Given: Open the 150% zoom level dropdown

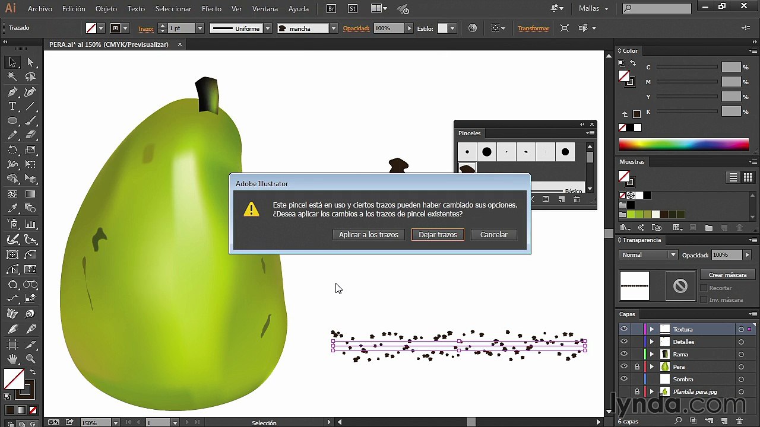Looking at the screenshot, I should tap(115, 423).
